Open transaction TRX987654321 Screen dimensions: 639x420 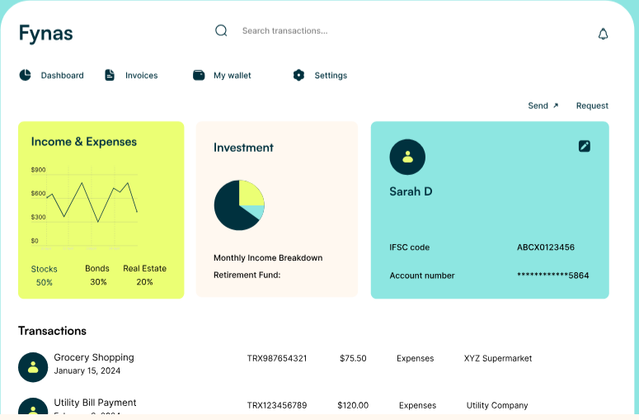277,358
